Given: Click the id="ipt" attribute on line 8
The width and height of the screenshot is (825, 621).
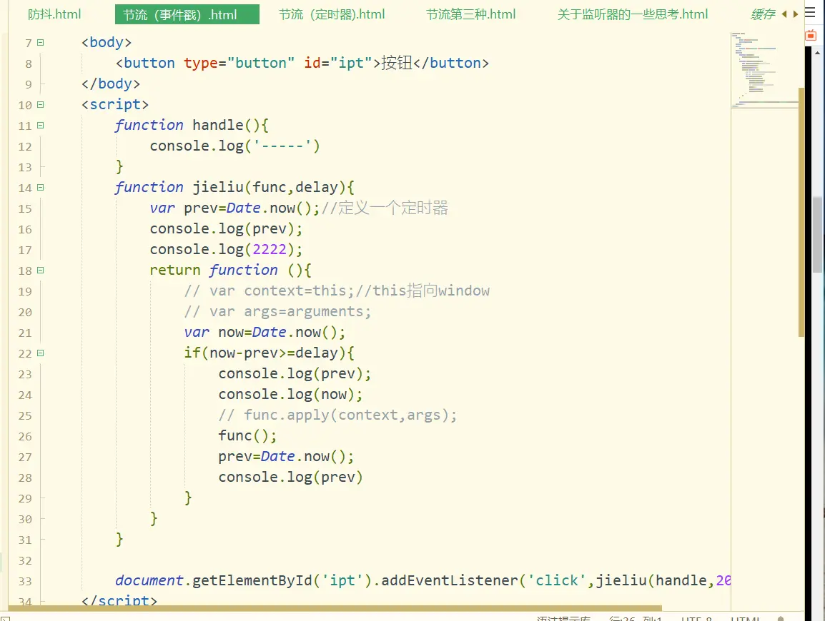Looking at the screenshot, I should point(337,63).
